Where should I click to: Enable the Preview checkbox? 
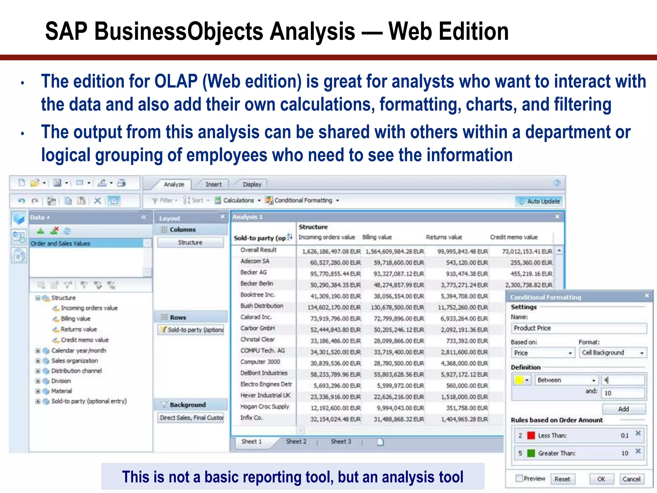[519, 478]
